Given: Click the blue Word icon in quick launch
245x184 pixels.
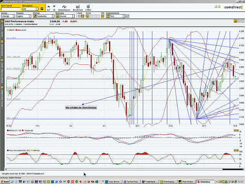Looking at the screenshot, I should [x=36, y=182].
